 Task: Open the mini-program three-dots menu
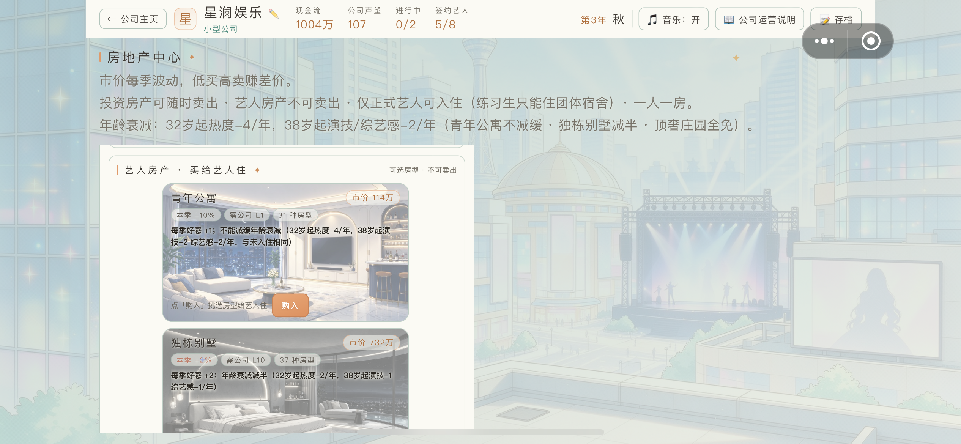[x=824, y=41]
